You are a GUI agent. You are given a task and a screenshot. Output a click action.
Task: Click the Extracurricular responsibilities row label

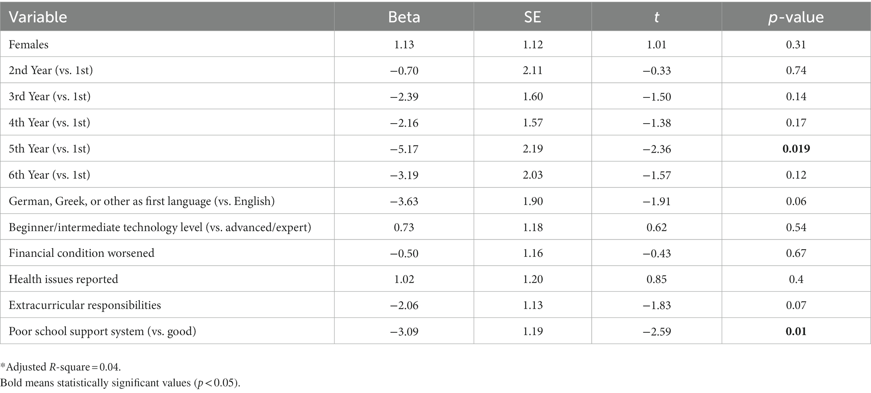point(85,305)
